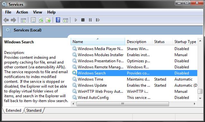The image size is (205, 122).
Task: Open the Help question mark icon
Action: pos(58,20)
